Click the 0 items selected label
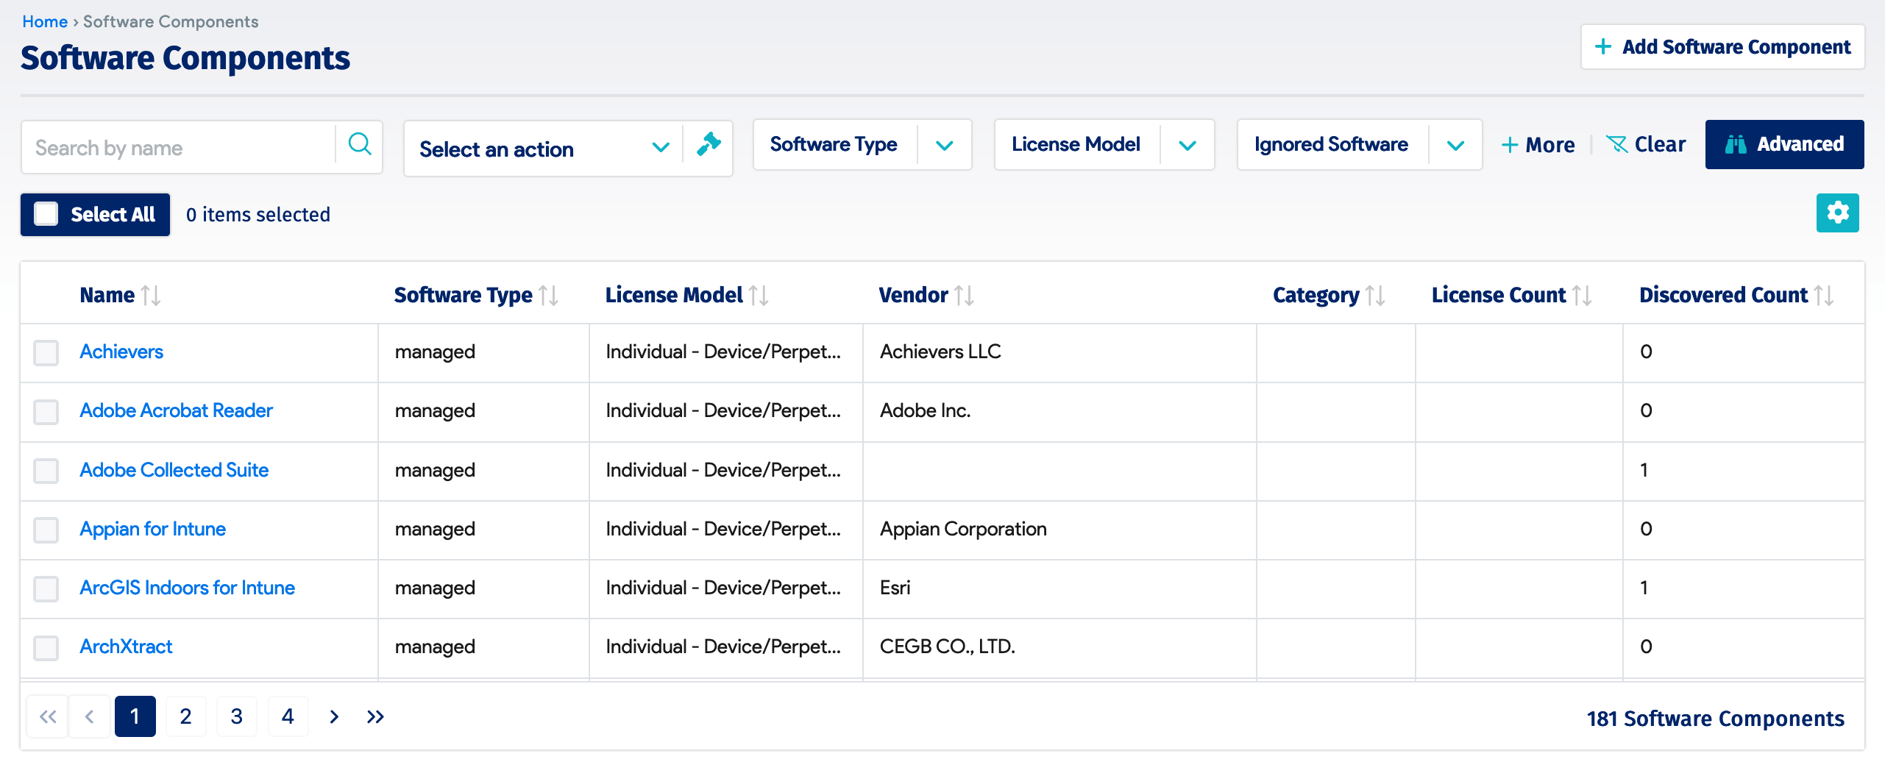Viewport: 1885px width, 762px height. 258,215
